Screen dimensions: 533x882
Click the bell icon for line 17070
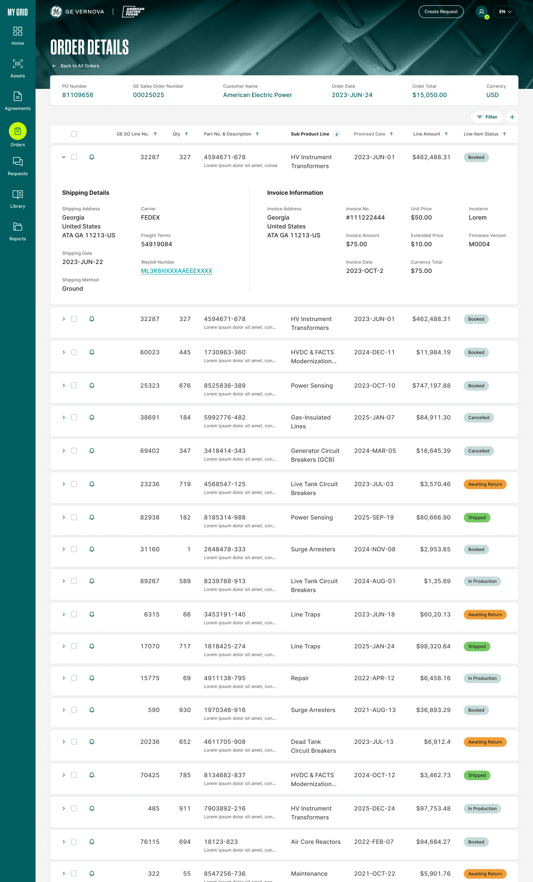(92, 646)
